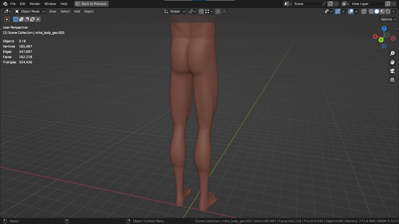
Task: Click the Triangles count 324,436
Action: [25, 62]
